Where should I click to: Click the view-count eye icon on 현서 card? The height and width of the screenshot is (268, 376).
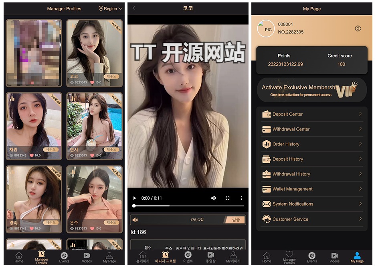(x=72, y=155)
